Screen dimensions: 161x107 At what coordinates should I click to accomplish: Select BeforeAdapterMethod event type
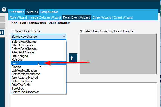coord(39,74)
